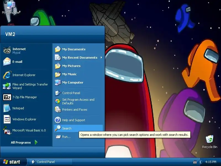Click the 'start' text on the Start button
The width and height of the screenshot is (221, 166).
pyautogui.click(x=15, y=162)
